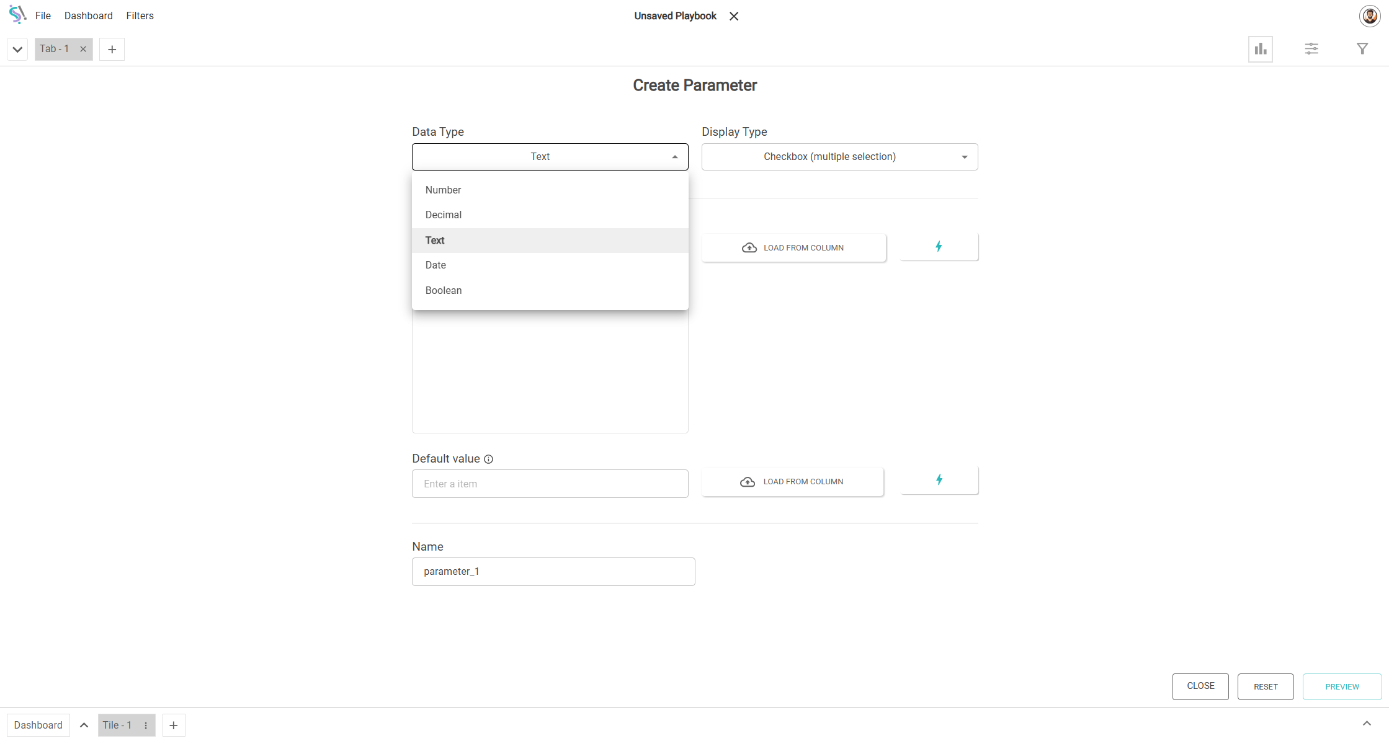Close the Unsaved Playbook with X
Viewport: 1389px width, 741px height.
[734, 16]
